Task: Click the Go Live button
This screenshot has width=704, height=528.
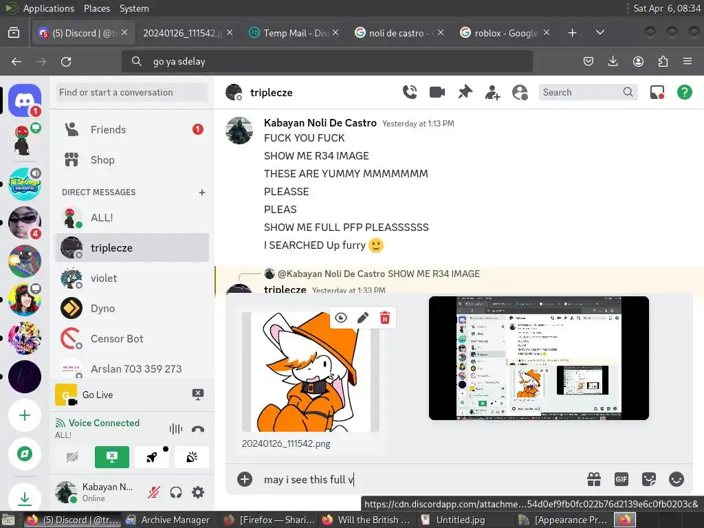Action: 98,395
